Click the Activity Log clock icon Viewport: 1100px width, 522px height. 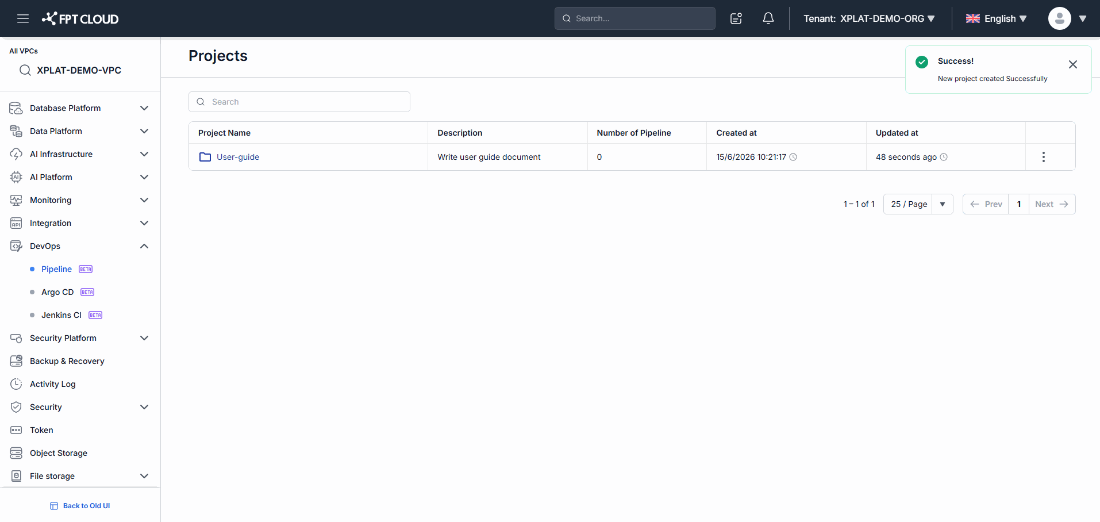coord(16,384)
